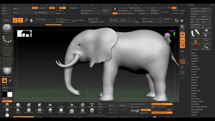This screenshot has width=215, height=121.
Task: Choose the Move brush
Action: point(29,105)
